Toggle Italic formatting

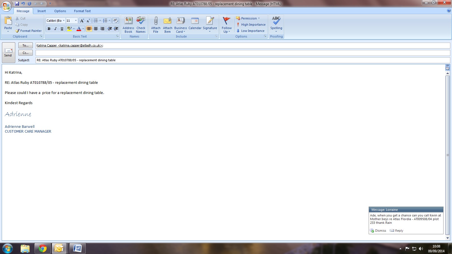(x=55, y=29)
